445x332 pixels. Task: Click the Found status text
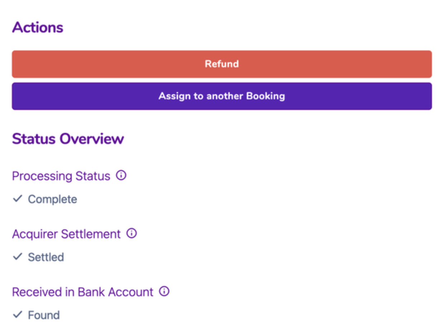click(44, 315)
